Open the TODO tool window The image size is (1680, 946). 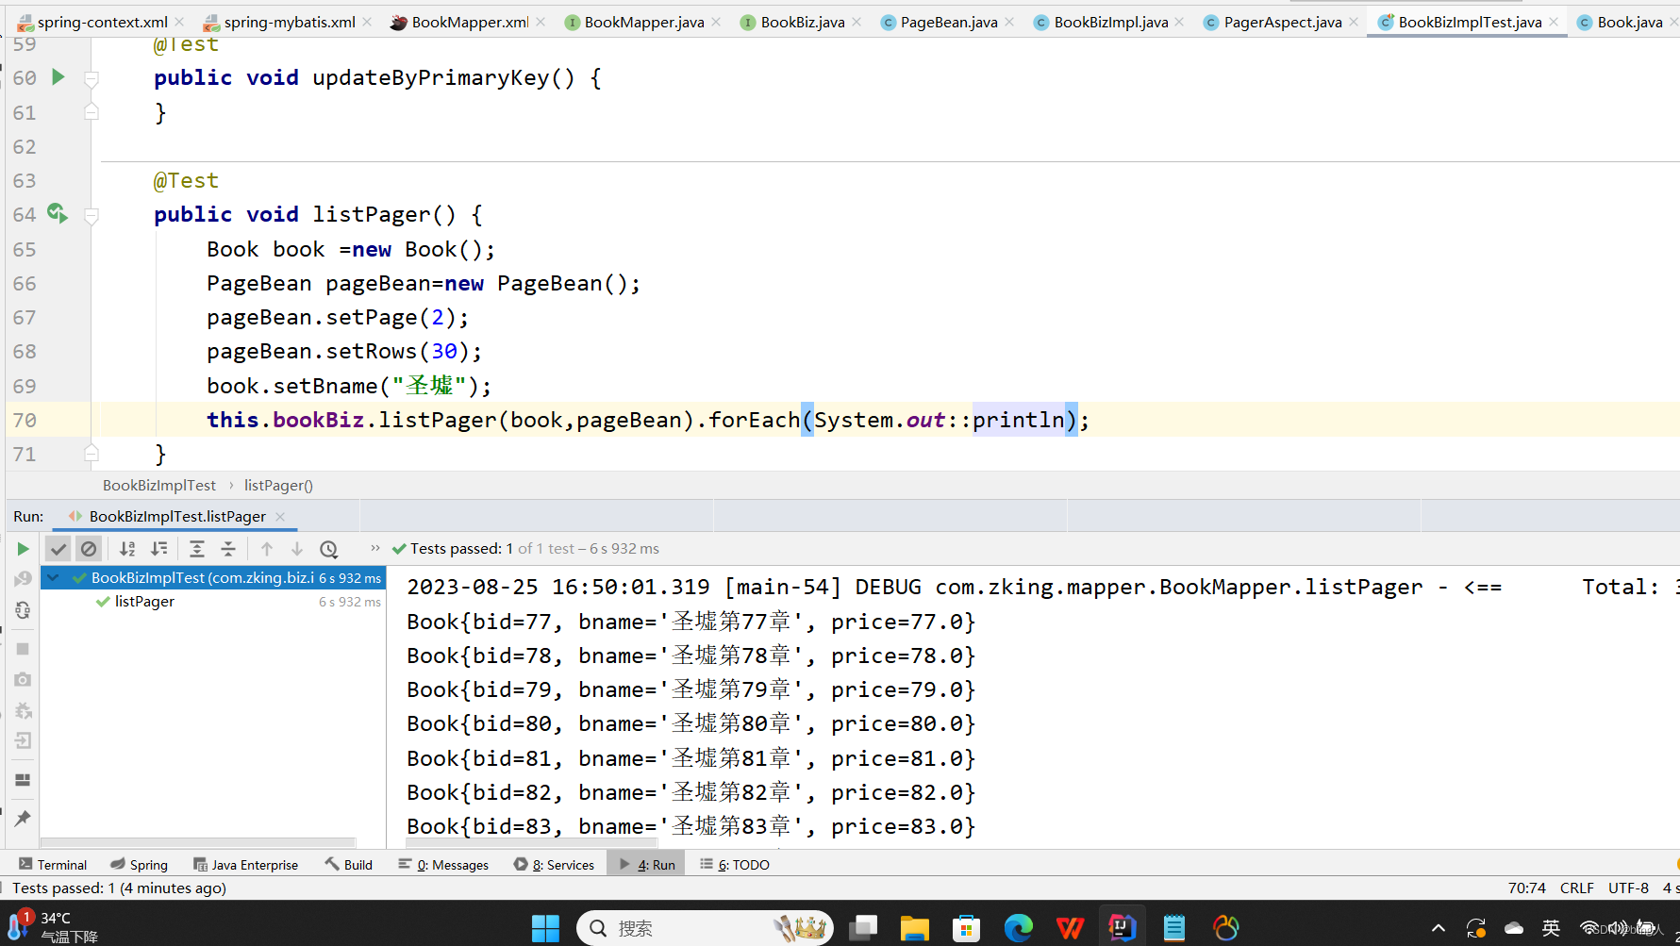735,864
